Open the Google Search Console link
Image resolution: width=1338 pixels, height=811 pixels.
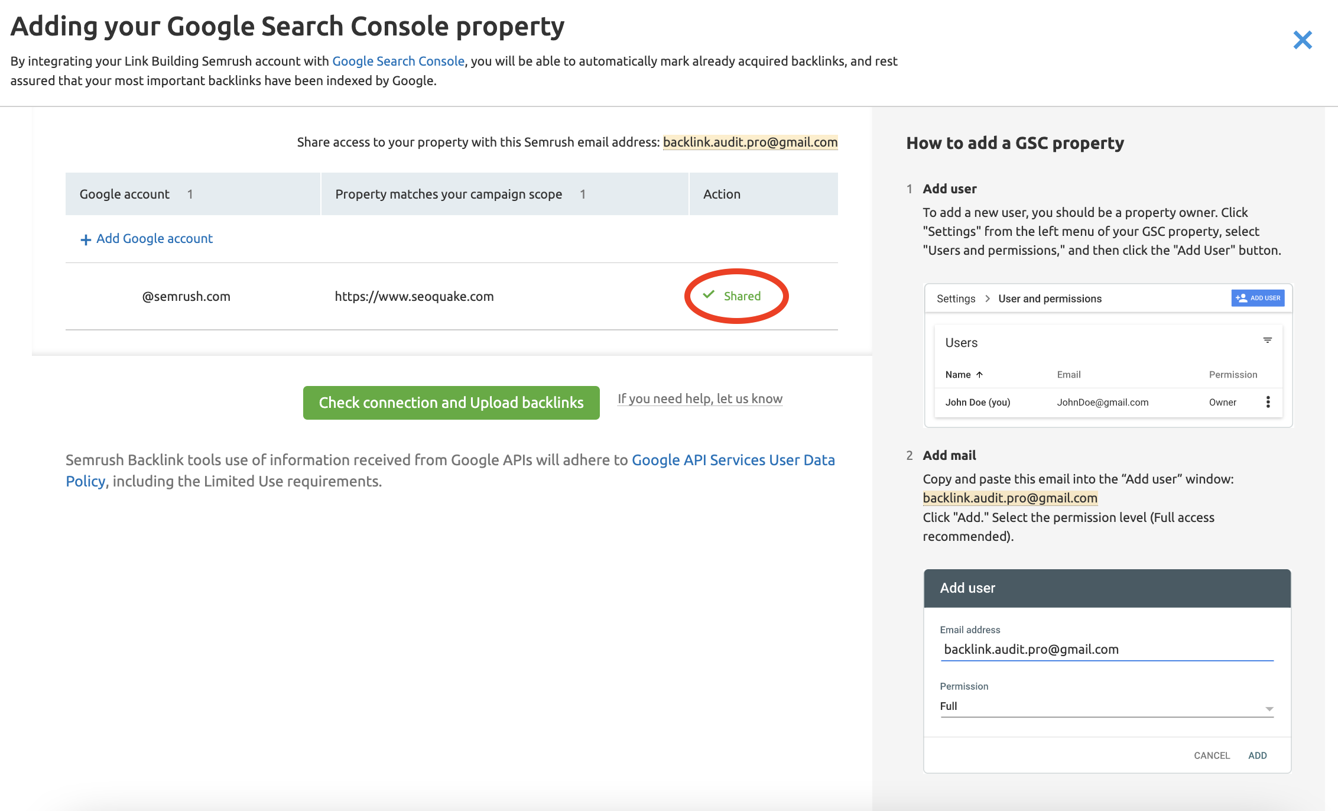pyautogui.click(x=398, y=61)
